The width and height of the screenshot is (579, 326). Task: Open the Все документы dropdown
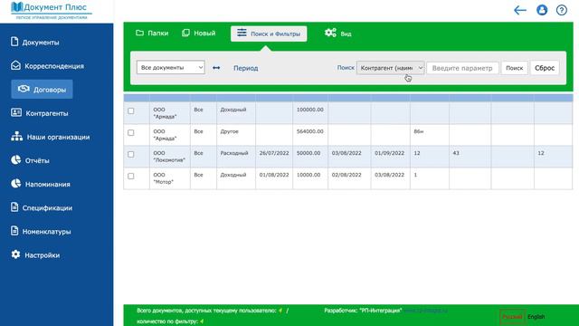(171, 67)
